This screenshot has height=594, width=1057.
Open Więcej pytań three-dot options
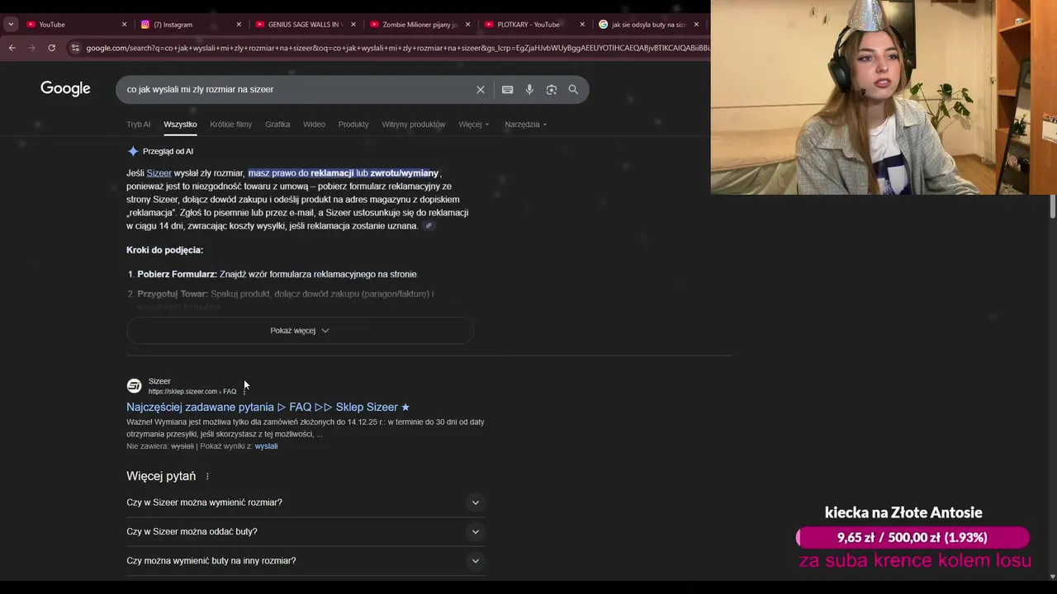[x=207, y=477]
